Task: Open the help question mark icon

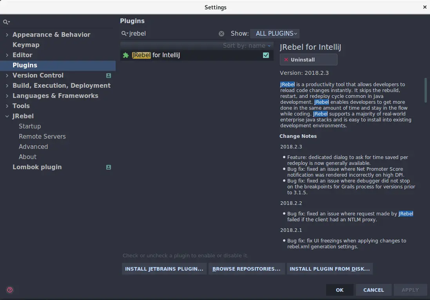Action: point(9,290)
